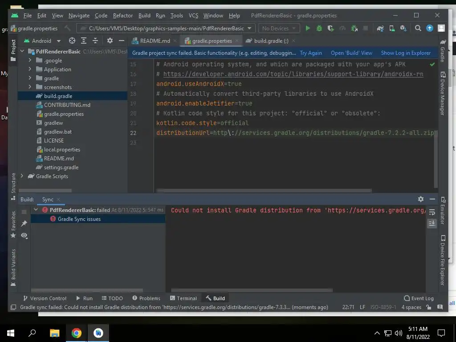Toggle the Project side tool button
The image size is (456, 342).
(13, 50)
